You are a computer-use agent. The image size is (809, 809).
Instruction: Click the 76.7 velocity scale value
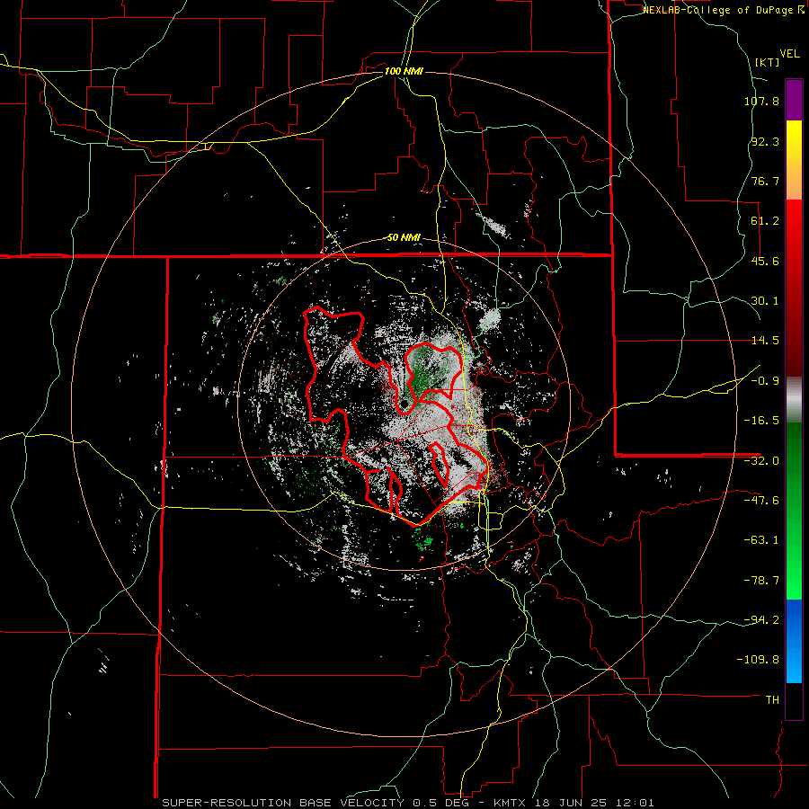point(765,181)
